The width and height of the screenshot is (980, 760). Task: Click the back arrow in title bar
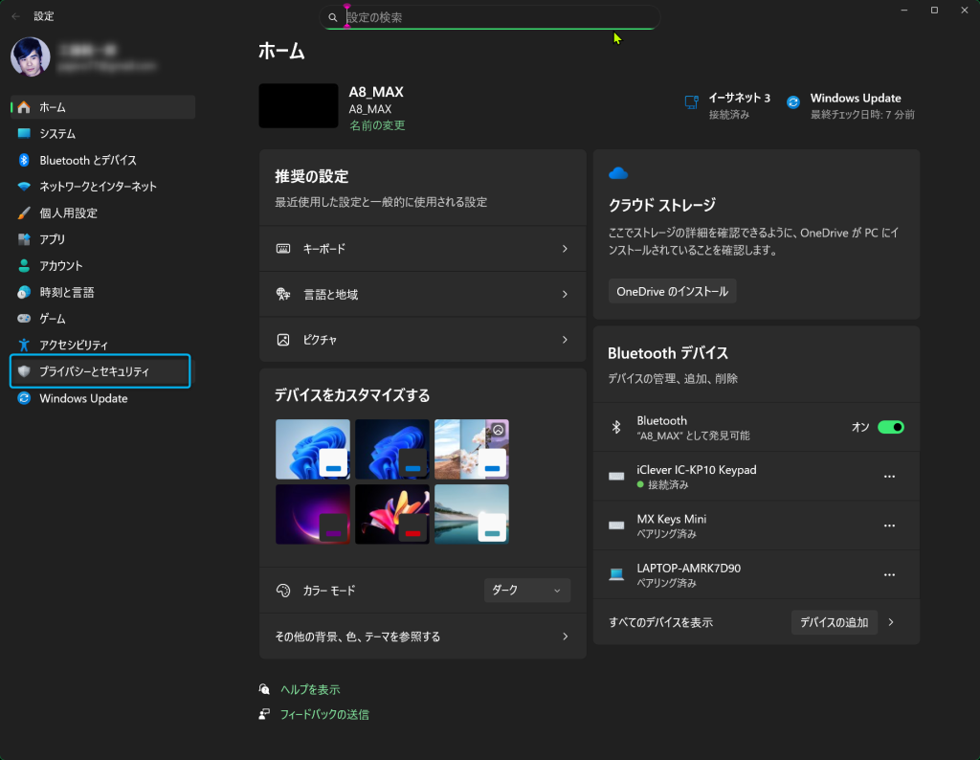click(15, 16)
